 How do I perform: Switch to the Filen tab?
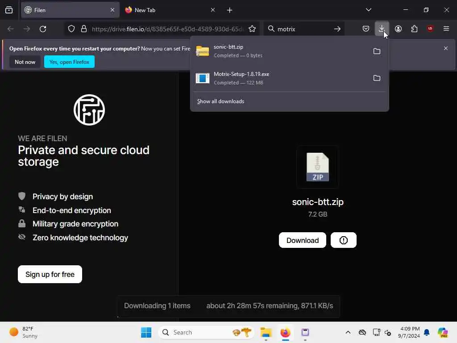click(x=70, y=10)
